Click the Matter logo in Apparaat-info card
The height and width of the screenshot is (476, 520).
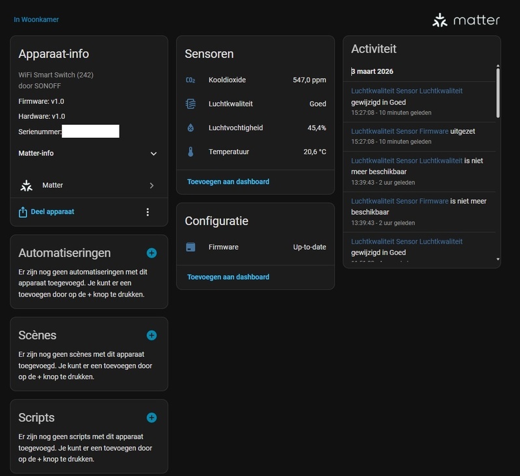click(27, 185)
